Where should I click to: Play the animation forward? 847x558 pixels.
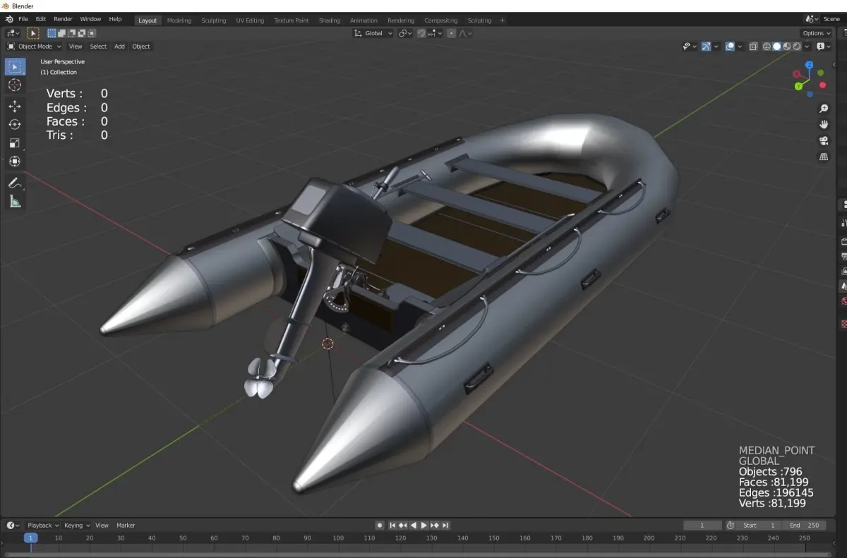[x=424, y=526]
